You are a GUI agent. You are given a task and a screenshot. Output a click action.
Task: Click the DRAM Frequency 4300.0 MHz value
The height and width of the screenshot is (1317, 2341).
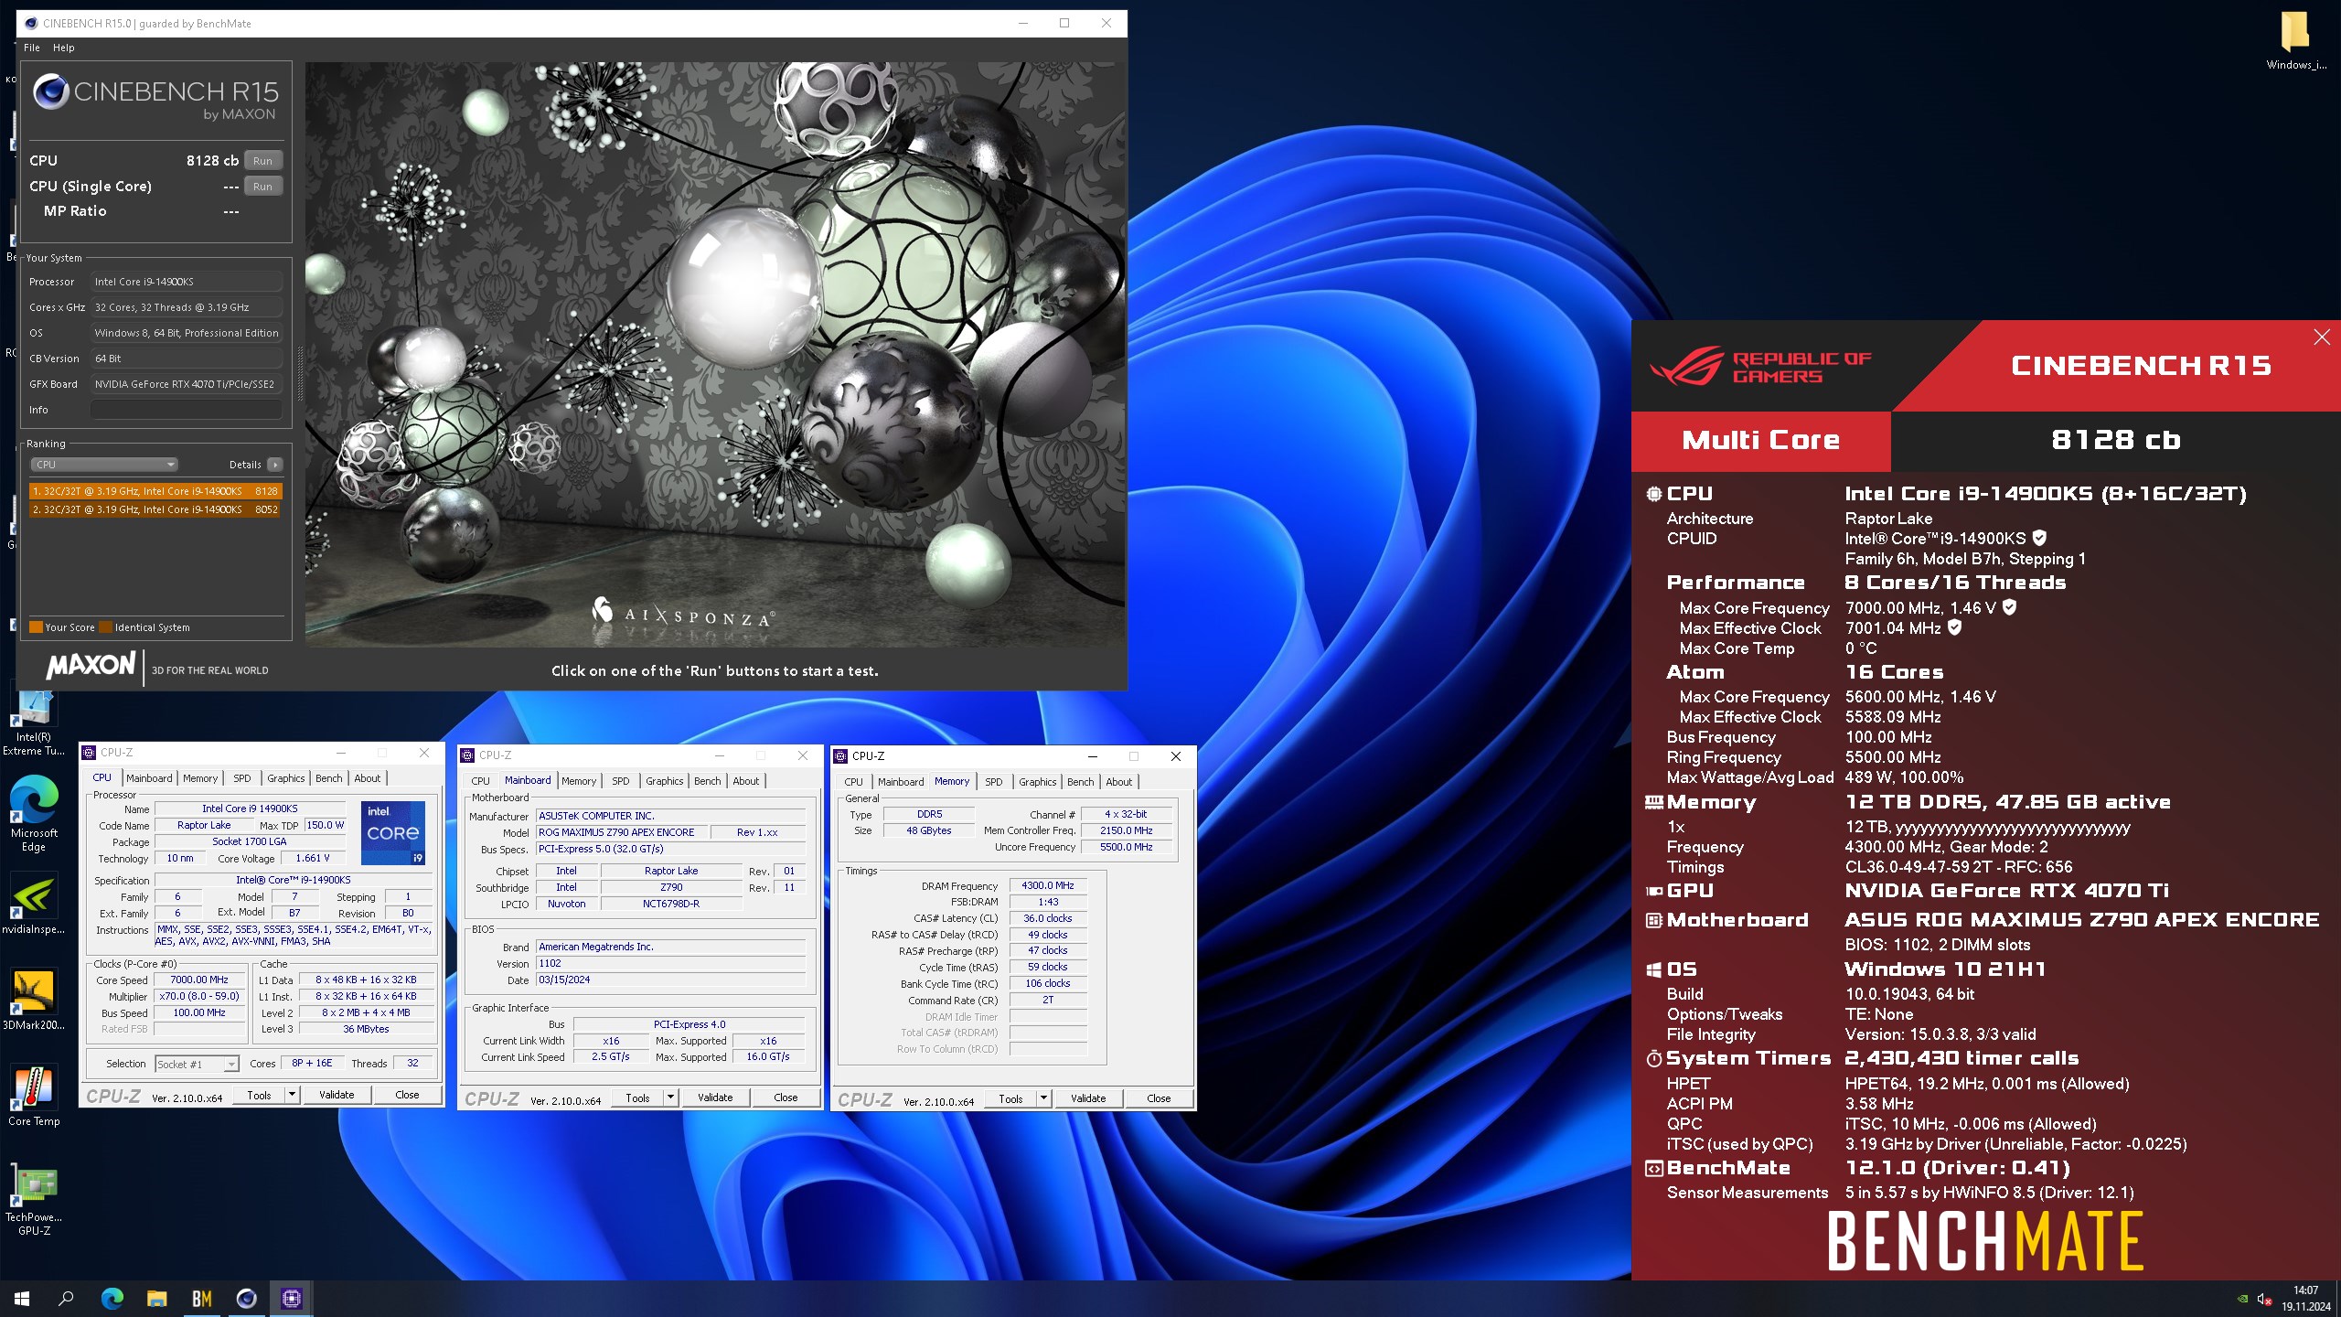pos(1048,885)
